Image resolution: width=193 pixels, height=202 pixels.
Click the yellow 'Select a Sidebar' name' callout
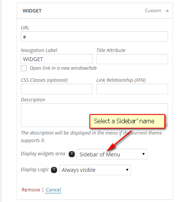pyautogui.click(x=127, y=121)
